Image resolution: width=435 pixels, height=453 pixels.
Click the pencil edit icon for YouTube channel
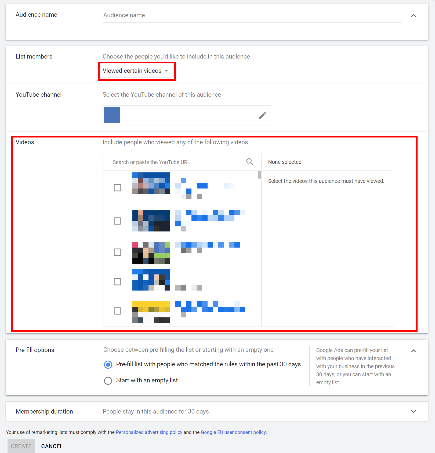pos(262,115)
